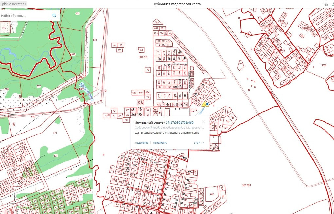Image resolution: width=334 pixels, height=214 pixels.
Task: Click the blue marker dot on map
Action: 207,104
